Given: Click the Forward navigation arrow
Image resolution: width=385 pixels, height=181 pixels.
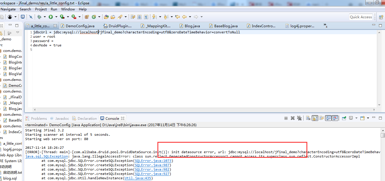Looking at the screenshot, I should [196, 17].
